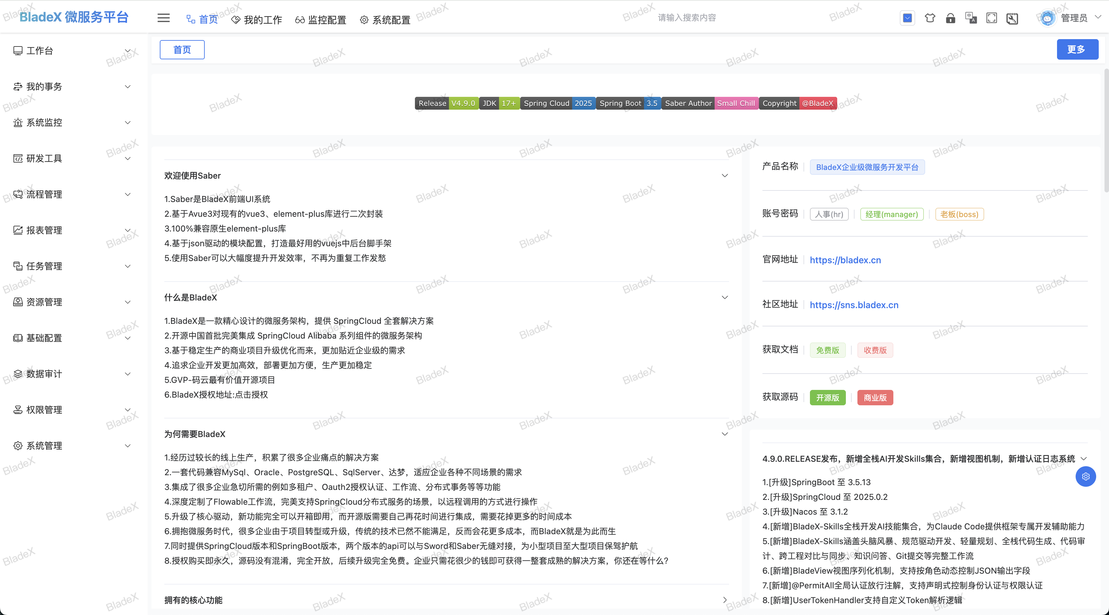The image size is (1109, 615).
Task: Open the theme shirt icon
Action: point(930,18)
